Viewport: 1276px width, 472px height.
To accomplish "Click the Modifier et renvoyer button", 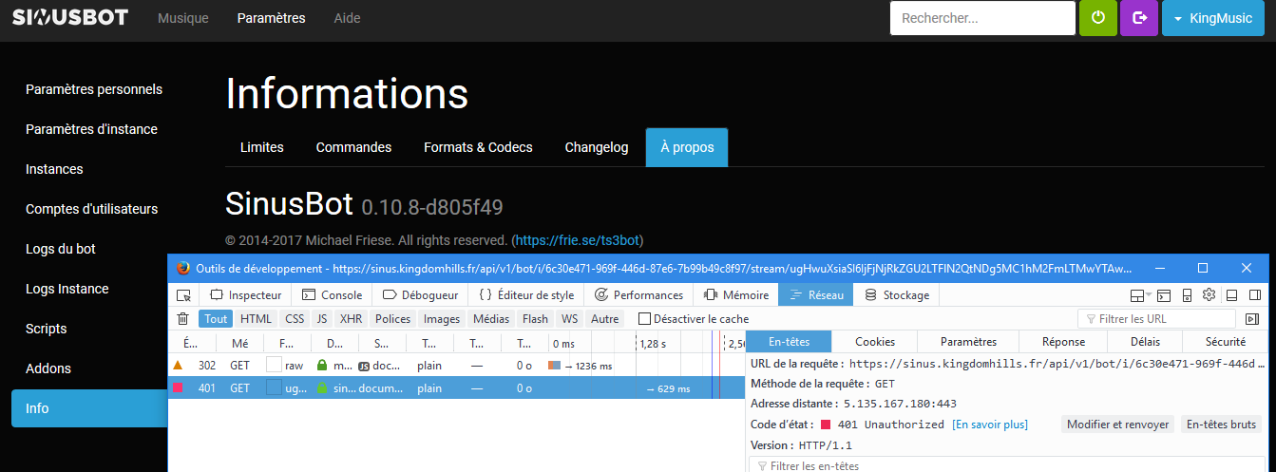I will click(x=1118, y=425).
